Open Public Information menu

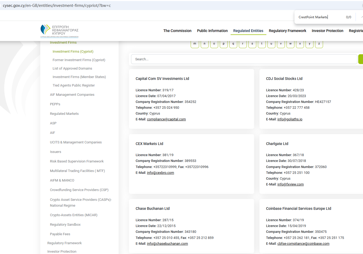coord(212,31)
